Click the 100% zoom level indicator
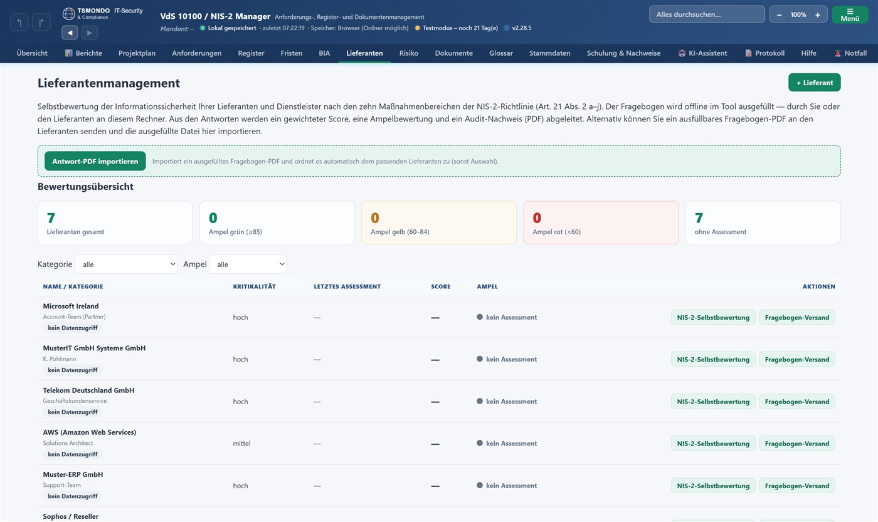 click(798, 14)
